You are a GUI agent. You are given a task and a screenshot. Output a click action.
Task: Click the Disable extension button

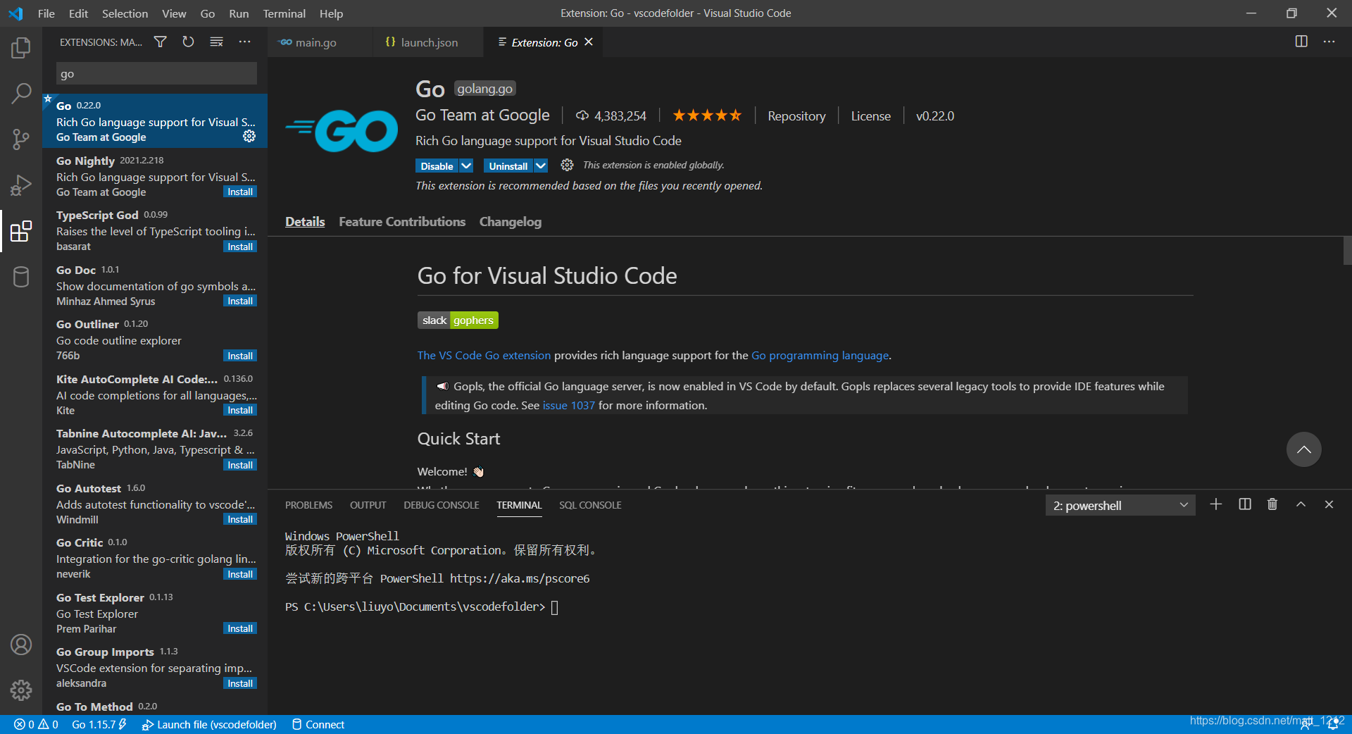(437, 166)
